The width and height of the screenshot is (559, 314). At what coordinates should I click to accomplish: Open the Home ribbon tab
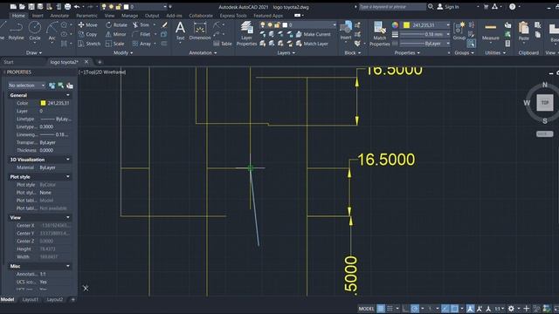tap(18, 16)
